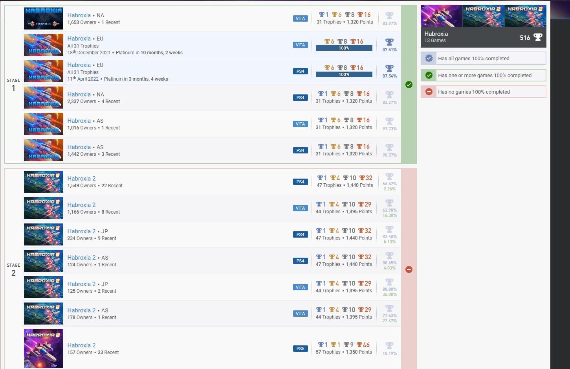
Task: Click VITA platform badge on Habroxia NA row
Action: pos(301,18)
